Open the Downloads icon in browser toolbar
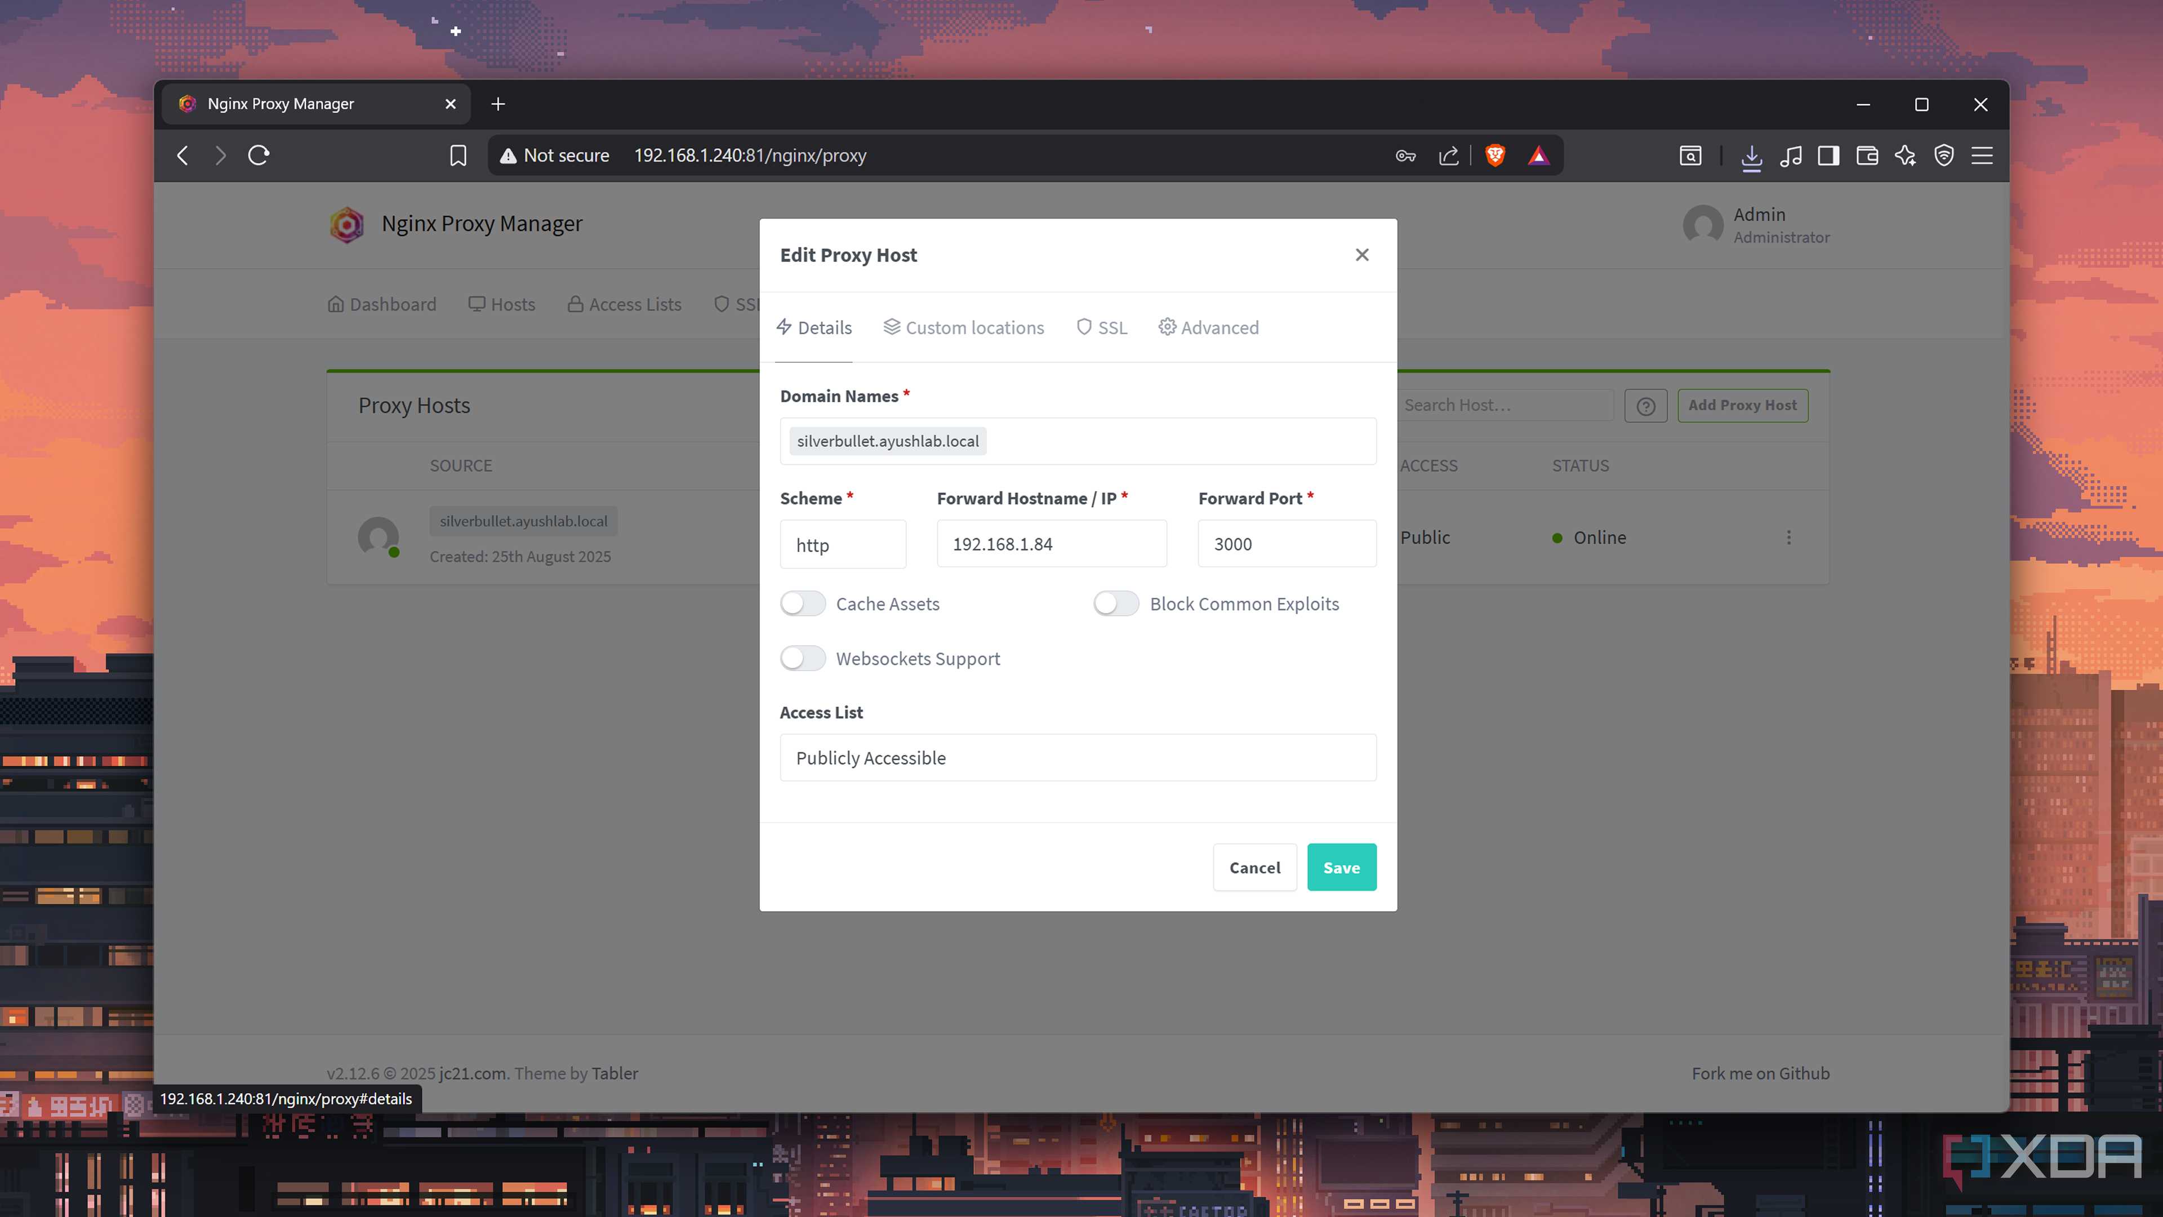This screenshot has width=2163, height=1217. [1752, 156]
